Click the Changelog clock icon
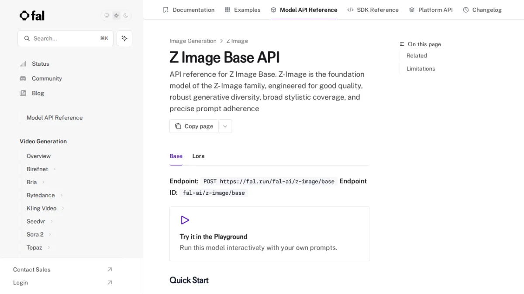 click(x=466, y=10)
